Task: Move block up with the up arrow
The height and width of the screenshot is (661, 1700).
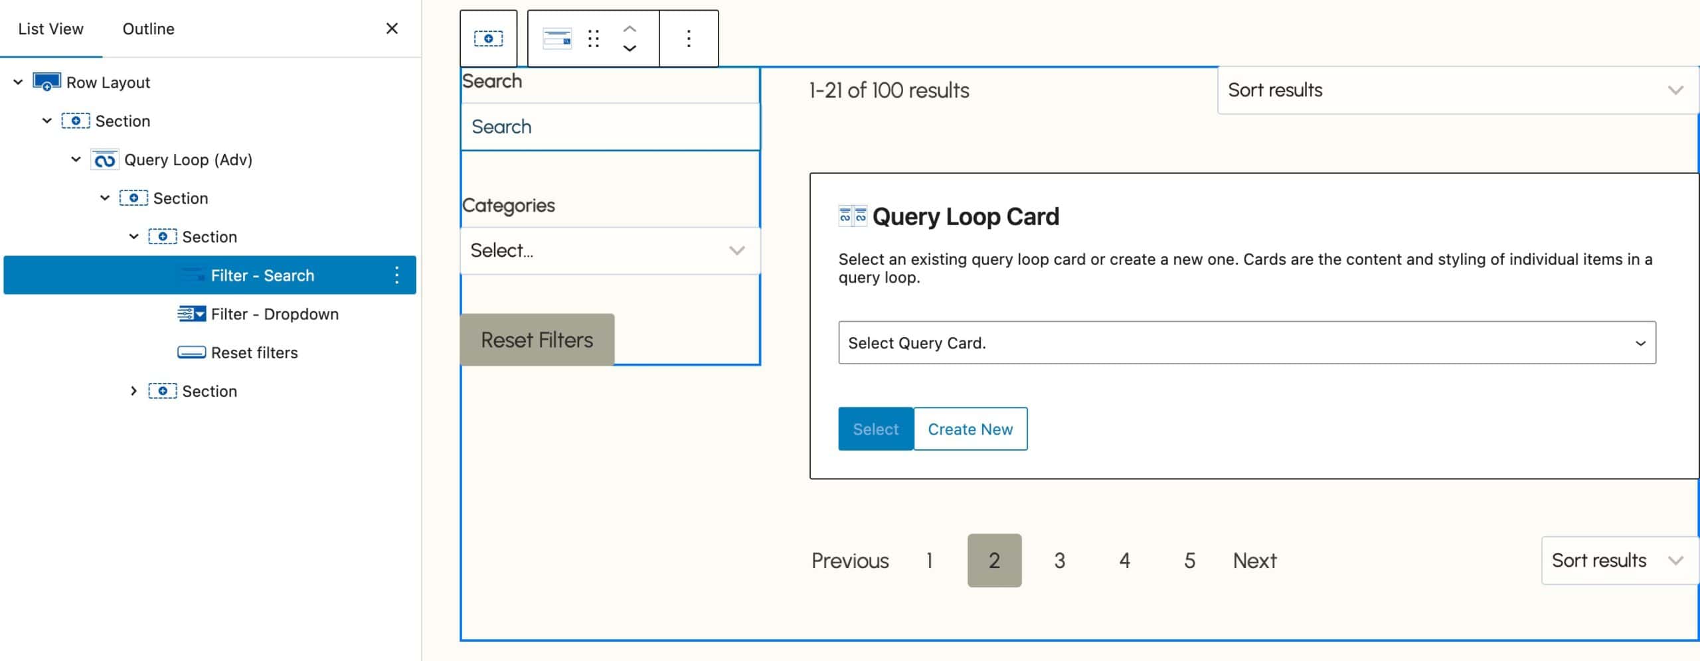Action: tap(630, 29)
